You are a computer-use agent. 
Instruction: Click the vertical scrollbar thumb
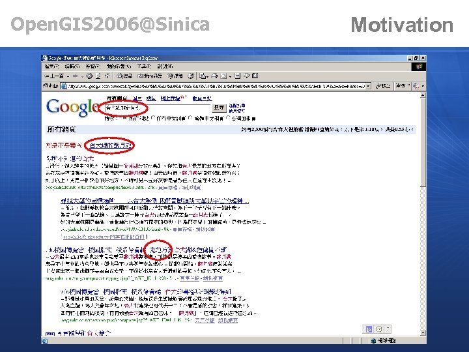pos(423,143)
